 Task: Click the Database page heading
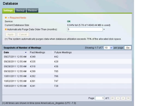[10, 4]
